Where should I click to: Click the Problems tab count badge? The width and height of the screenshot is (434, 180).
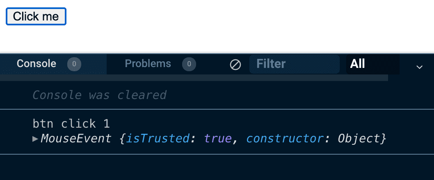click(x=189, y=64)
